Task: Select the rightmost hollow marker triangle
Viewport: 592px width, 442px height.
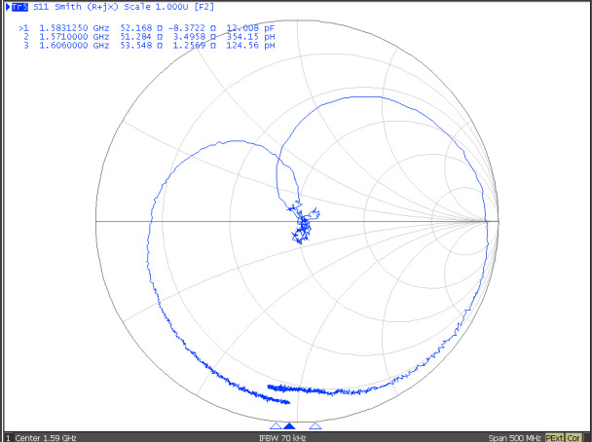Action: 314,425
